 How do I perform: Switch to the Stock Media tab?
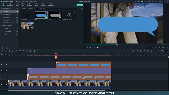pos(10,5)
